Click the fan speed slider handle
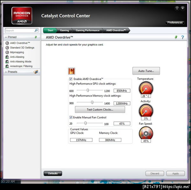 86,123
